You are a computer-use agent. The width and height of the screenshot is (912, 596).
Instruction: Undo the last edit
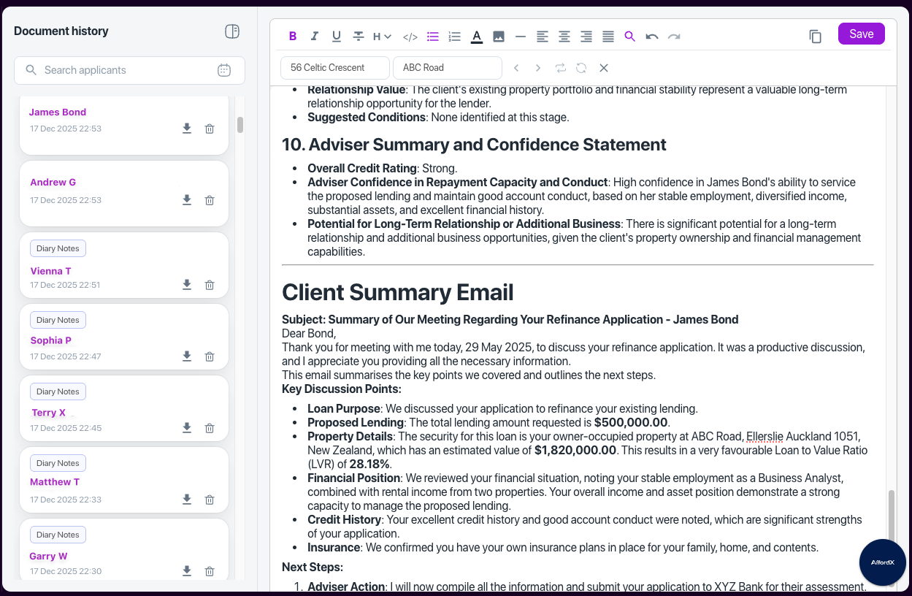coord(652,37)
